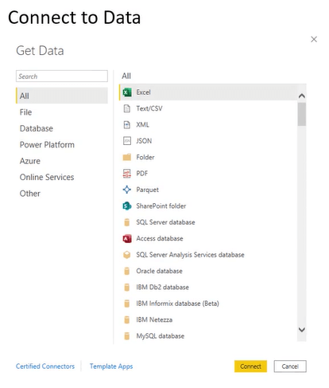Click the PDF connector icon
Viewport: 329px width, 388px height.
point(127,174)
